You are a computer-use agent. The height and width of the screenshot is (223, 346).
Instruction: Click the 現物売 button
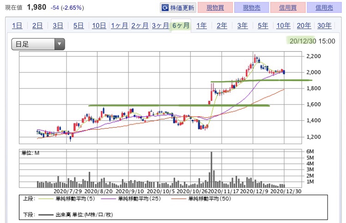[252, 8]
